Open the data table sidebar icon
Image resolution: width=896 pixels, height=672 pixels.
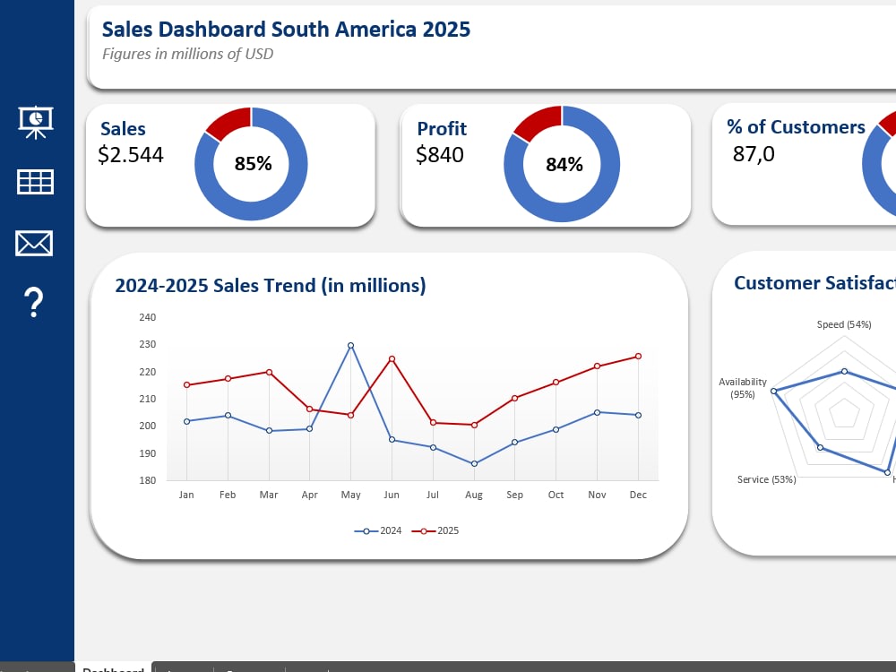point(36,182)
